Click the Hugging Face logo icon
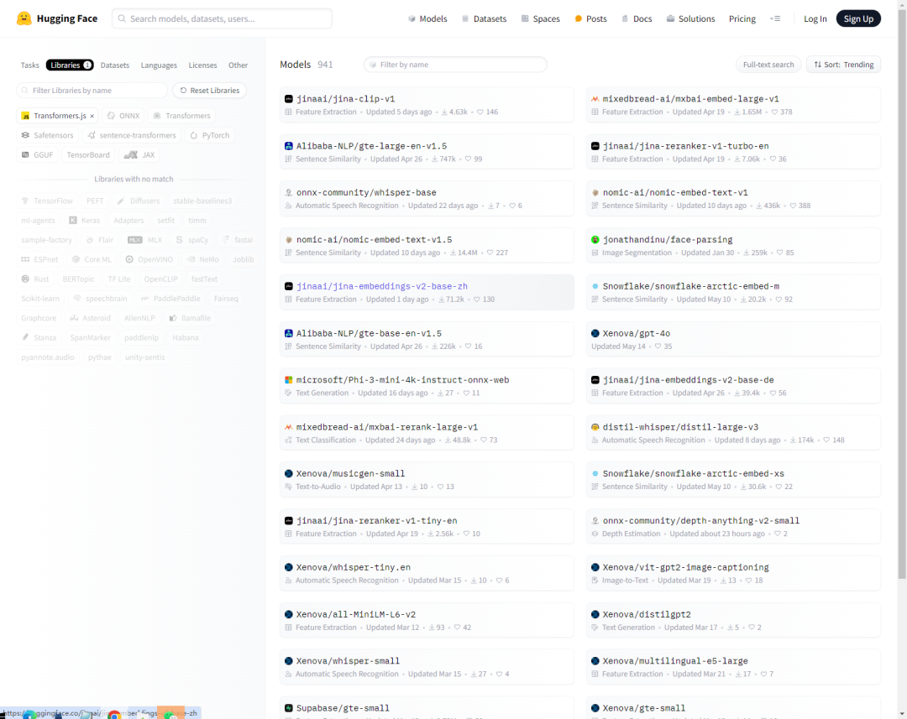This screenshot has width=907, height=719. coord(24,18)
